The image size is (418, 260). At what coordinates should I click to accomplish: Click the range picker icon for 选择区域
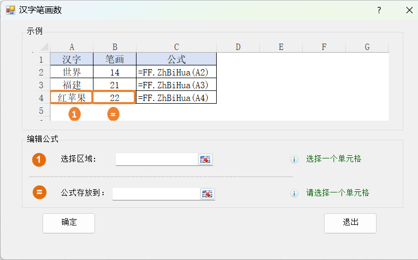[x=205, y=160]
